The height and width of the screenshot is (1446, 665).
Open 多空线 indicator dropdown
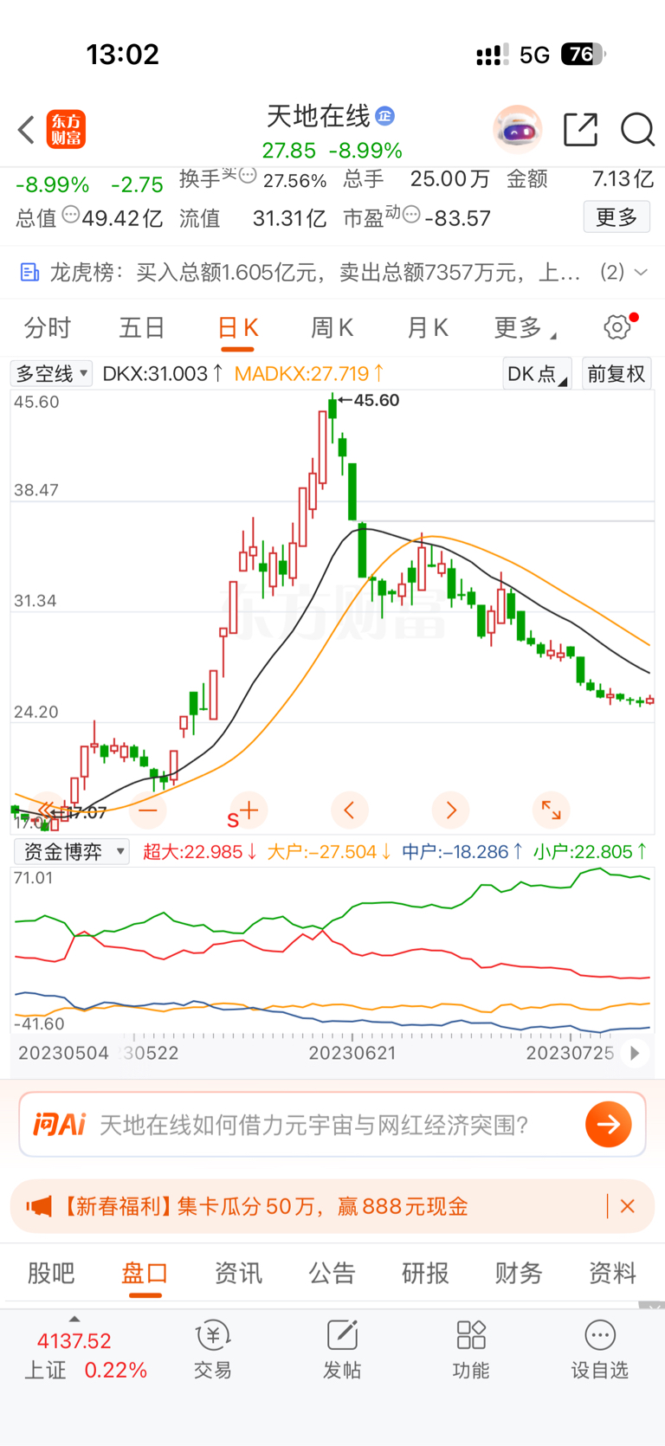tap(51, 373)
